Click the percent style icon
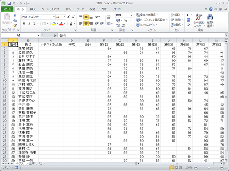The width and height of the screenshot is (229, 171). click(x=126, y=20)
